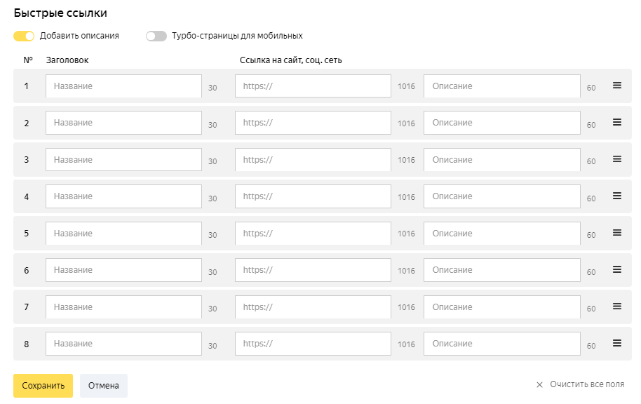Click the drag handle icon of row 5

point(617,233)
